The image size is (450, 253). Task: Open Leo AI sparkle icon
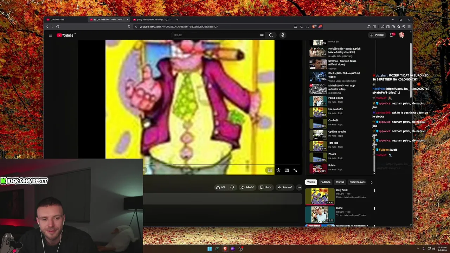[398, 27]
